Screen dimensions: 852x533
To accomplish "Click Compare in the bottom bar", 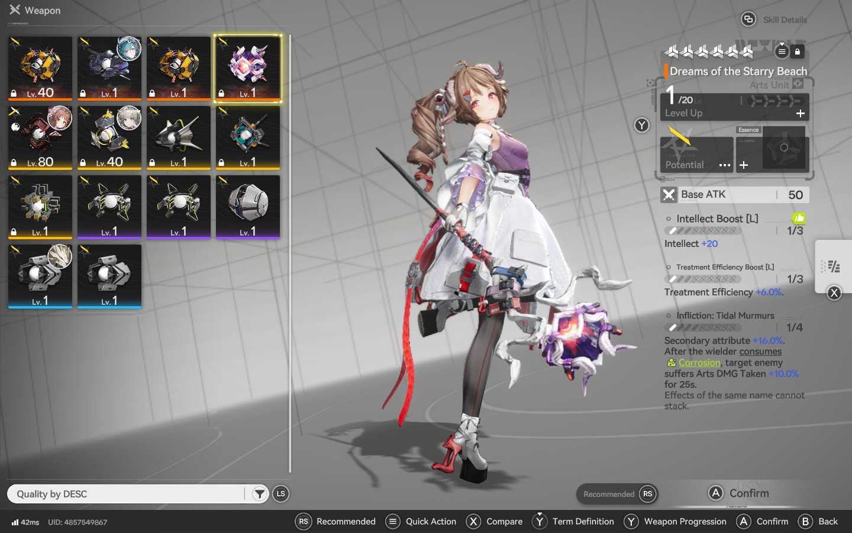I will [x=495, y=522].
